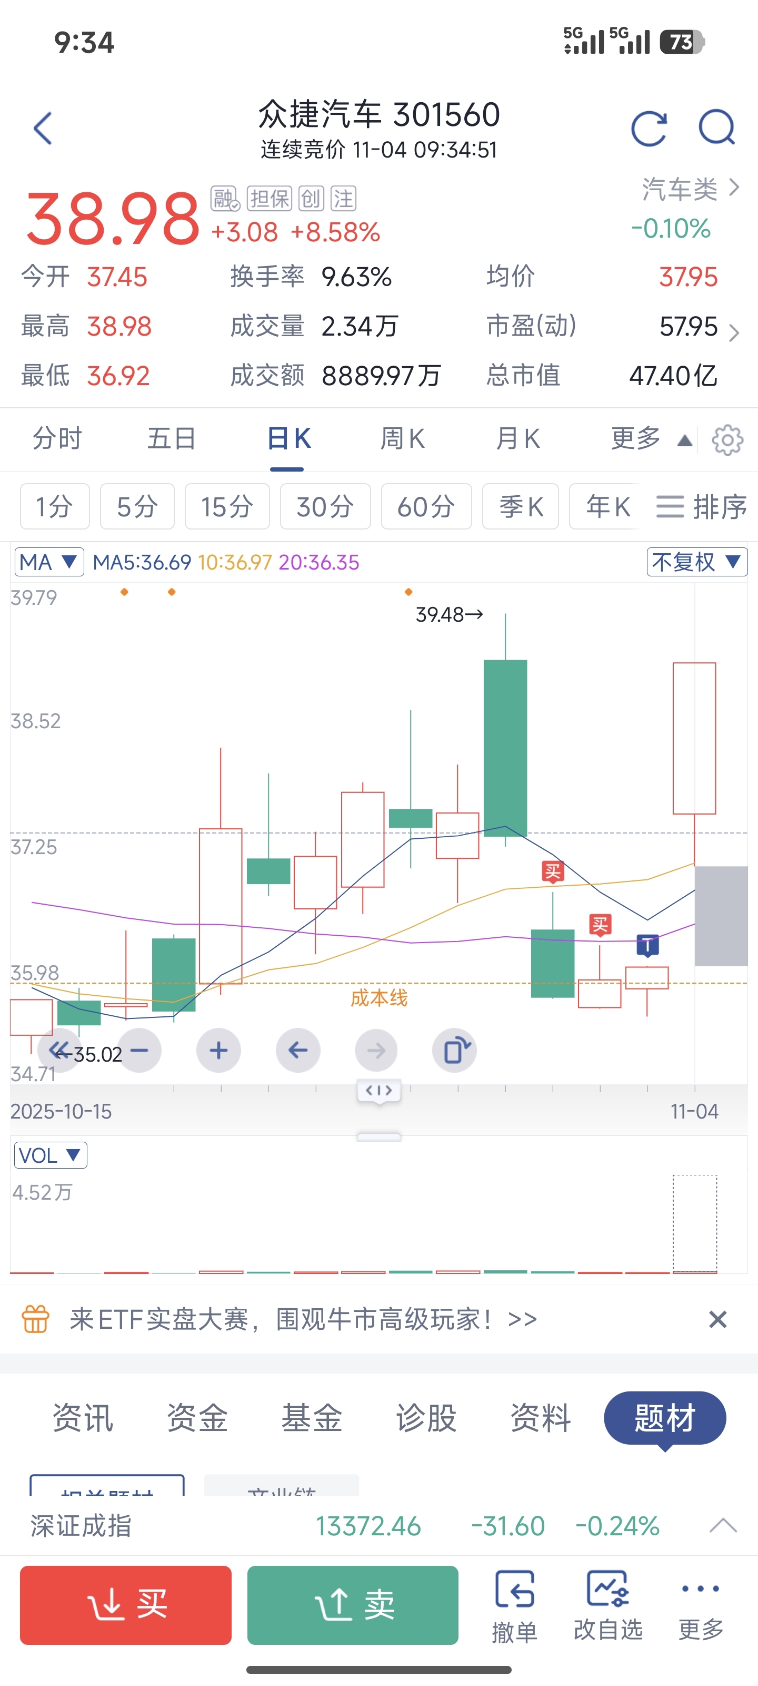Switch to the 分时 tab

point(57,438)
